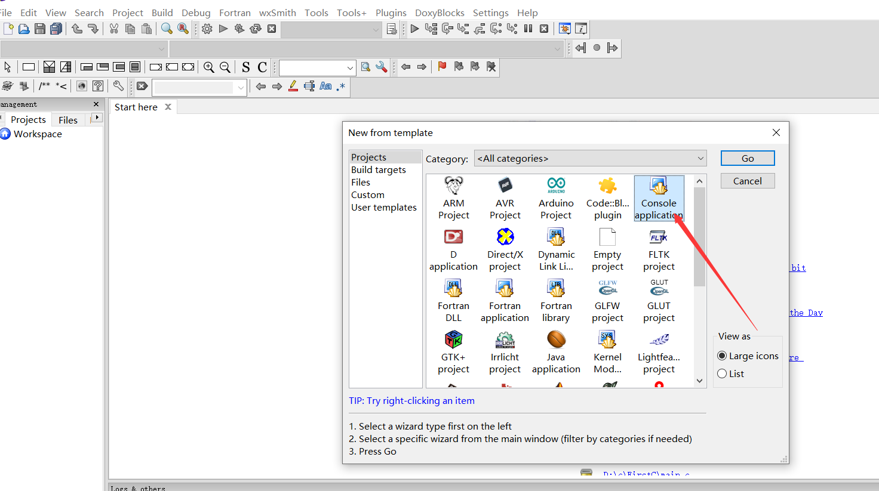This screenshot has width=879, height=491.
Task: Click the Cancel button
Action: 747,181
